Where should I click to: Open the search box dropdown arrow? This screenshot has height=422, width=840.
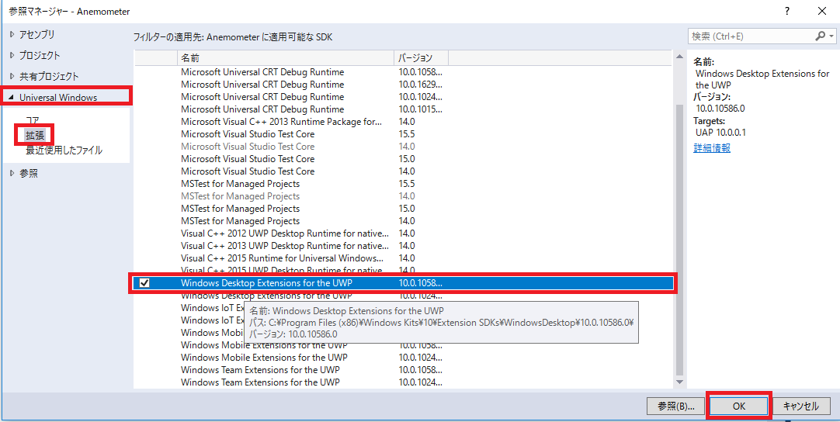(x=831, y=36)
